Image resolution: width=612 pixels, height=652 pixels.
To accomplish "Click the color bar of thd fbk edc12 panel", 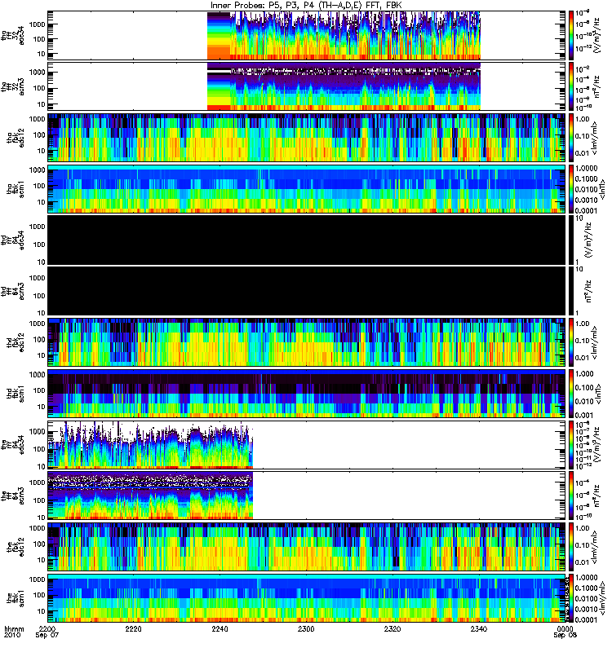I will pos(572,342).
